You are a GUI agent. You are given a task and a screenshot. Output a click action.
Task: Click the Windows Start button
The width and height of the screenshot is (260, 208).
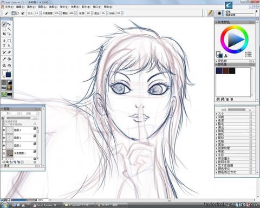click(x=5, y=205)
